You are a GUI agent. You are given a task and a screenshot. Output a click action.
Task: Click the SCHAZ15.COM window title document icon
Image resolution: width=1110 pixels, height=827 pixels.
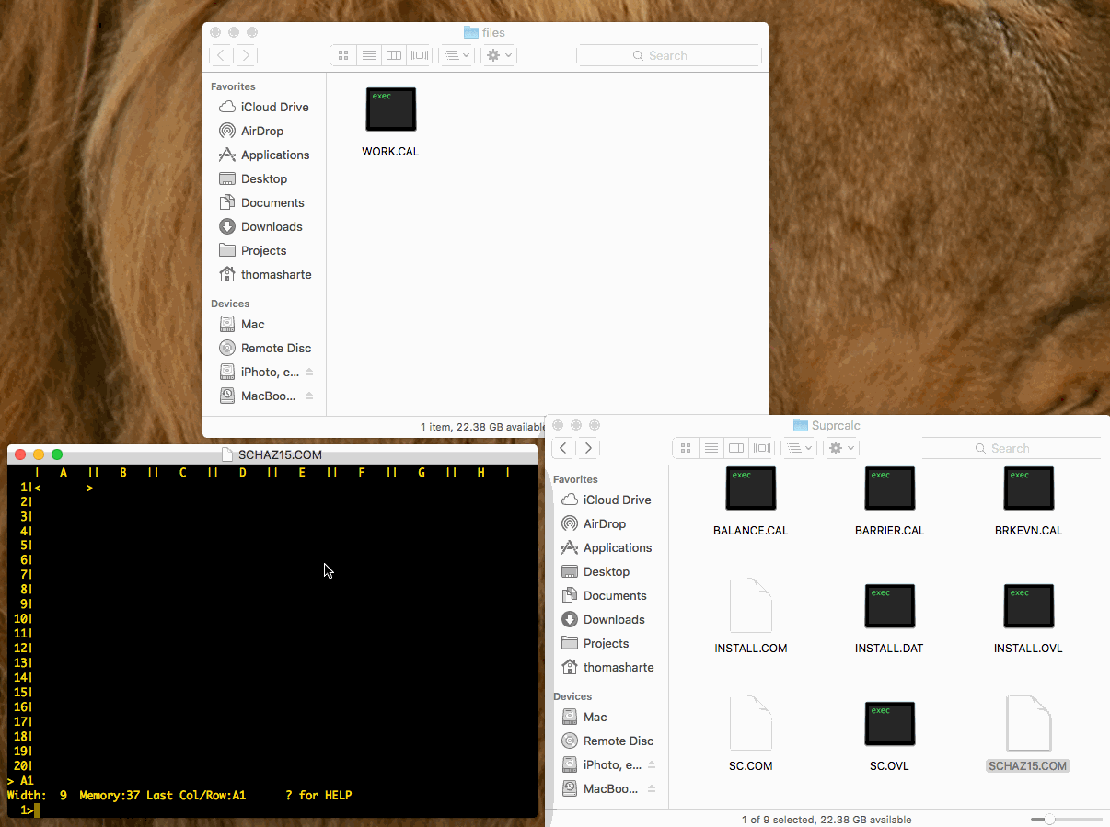tap(228, 454)
